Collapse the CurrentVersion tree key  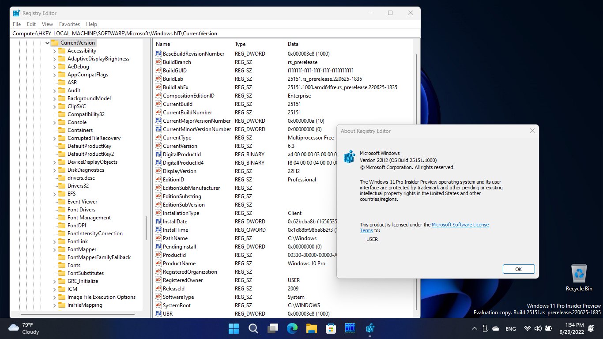click(47, 43)
